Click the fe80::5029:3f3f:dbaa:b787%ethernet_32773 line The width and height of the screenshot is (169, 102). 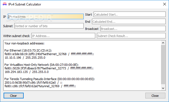(49, 68)
